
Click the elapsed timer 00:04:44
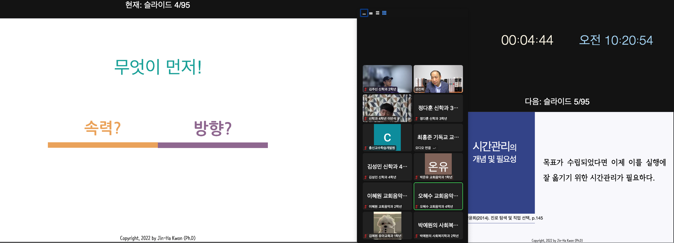[527, 40]
